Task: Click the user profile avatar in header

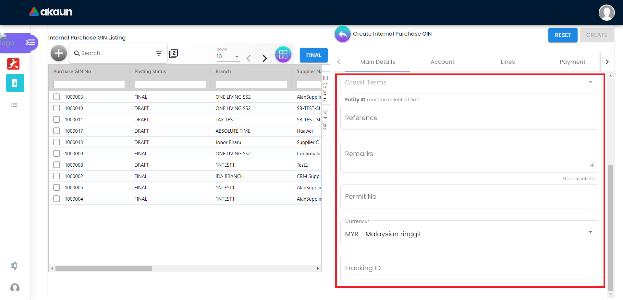Action: coord(606,13)
